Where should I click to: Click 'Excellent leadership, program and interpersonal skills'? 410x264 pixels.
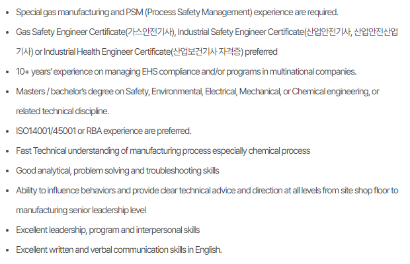(108, 230)
